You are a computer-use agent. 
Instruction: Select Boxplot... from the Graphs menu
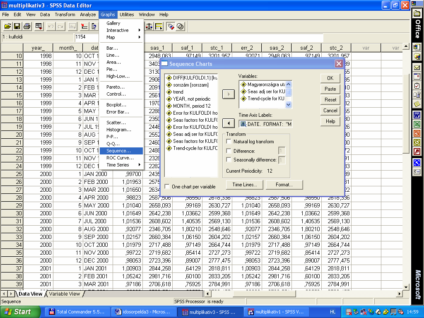tap(121, 105)
